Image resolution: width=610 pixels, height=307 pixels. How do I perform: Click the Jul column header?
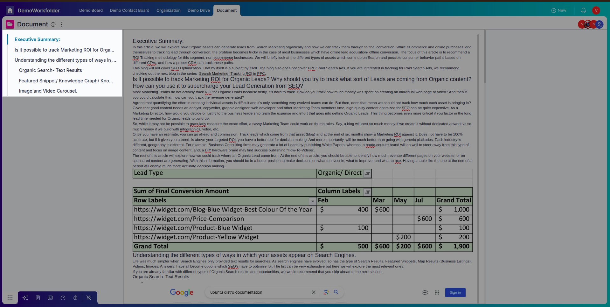point(425,200)
